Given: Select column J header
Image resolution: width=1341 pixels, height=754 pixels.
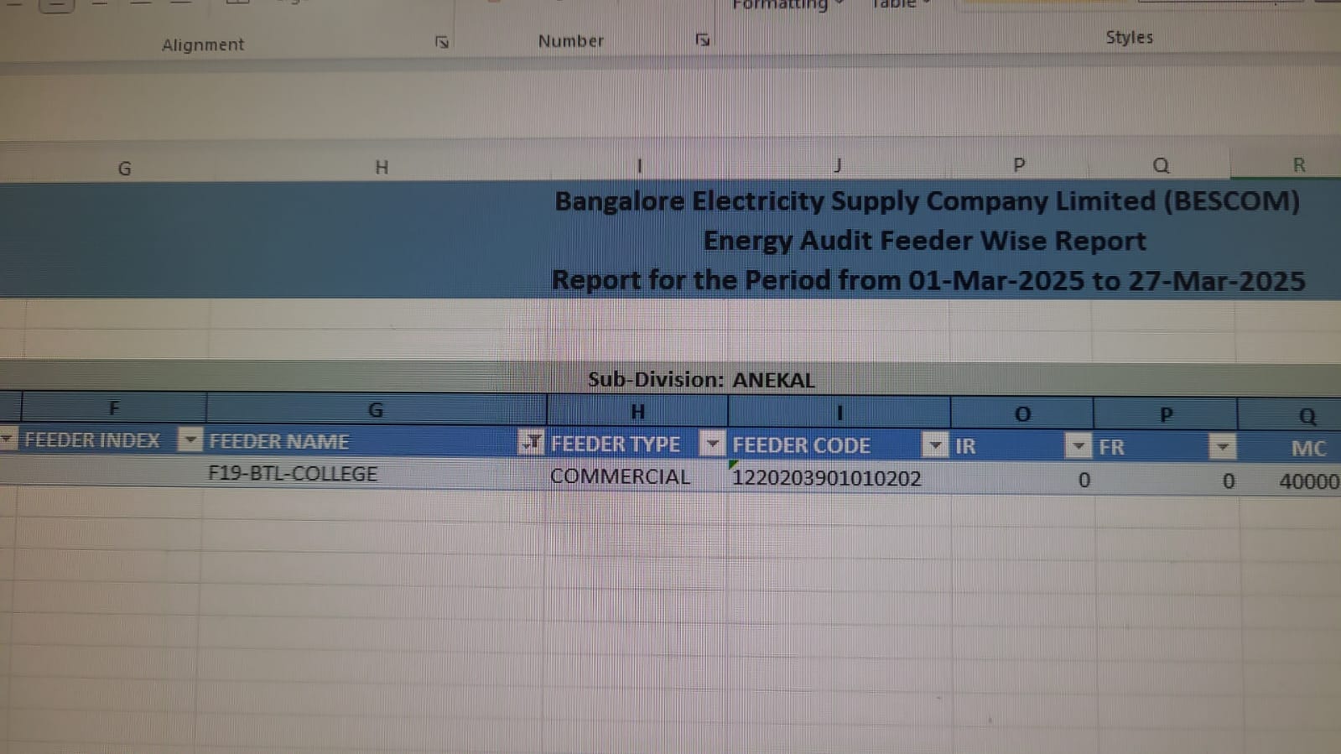Looking at the screenshot, I should [837, 166].
